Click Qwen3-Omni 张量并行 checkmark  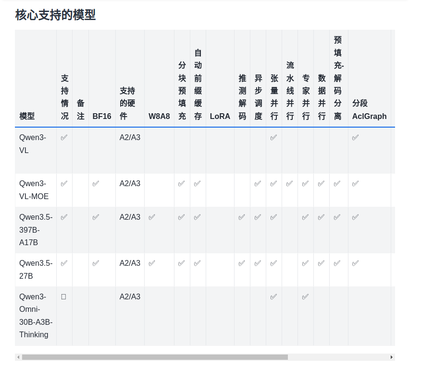coord(273,297)
